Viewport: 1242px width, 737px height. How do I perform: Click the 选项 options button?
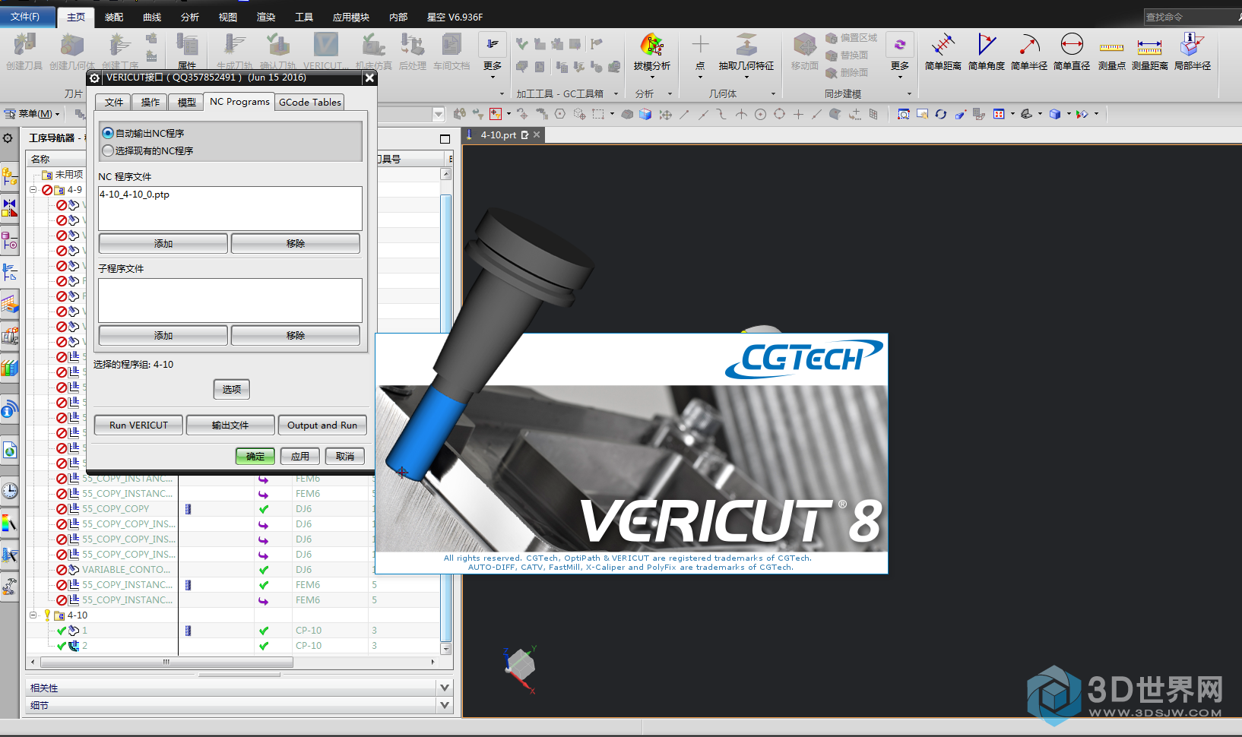tap(232, 389)
